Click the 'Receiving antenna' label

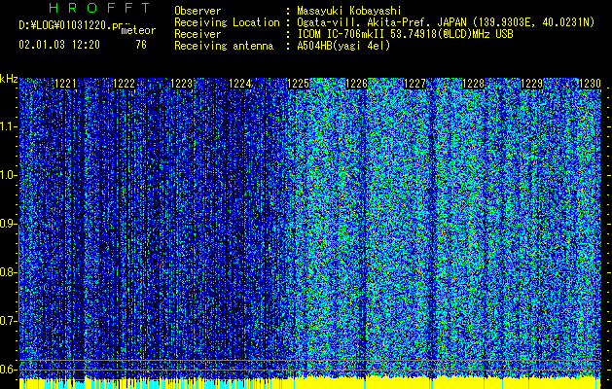coord(224,46)
